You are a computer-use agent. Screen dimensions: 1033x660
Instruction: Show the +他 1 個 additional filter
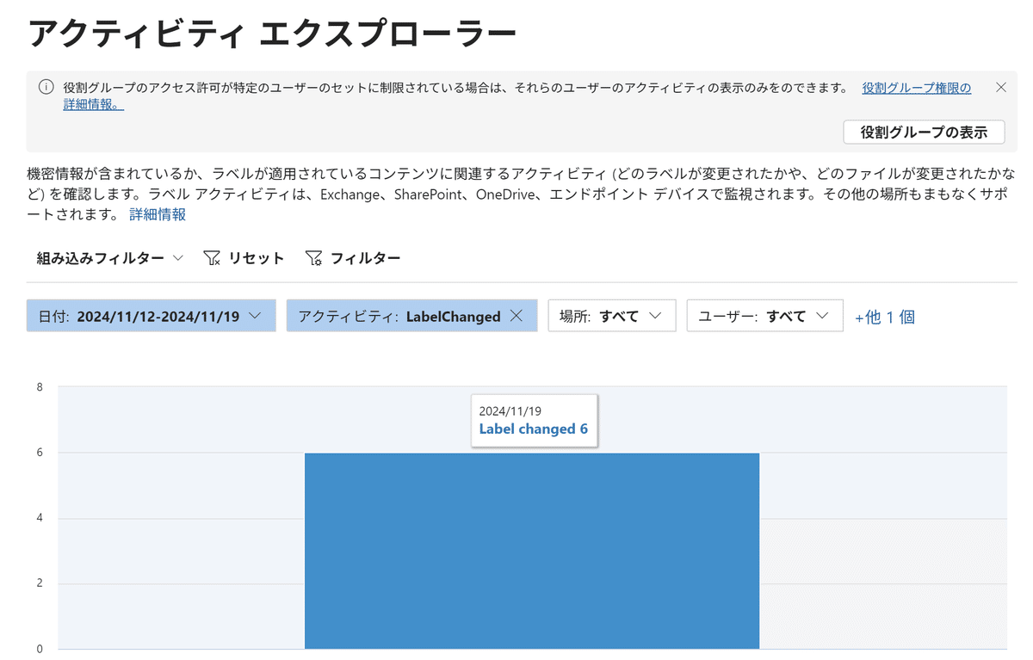[x=884, y=317]
